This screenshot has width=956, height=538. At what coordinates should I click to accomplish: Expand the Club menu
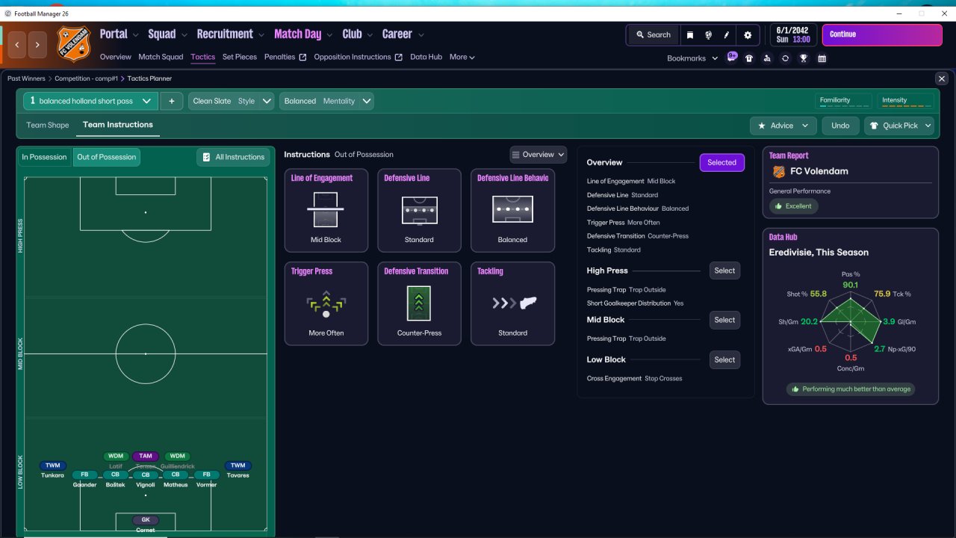357,34
